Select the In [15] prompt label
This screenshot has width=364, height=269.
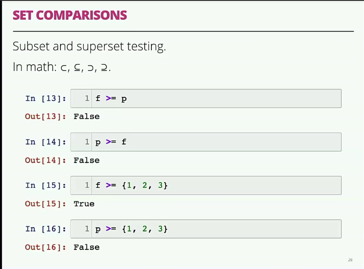click(x=46, y=185)
